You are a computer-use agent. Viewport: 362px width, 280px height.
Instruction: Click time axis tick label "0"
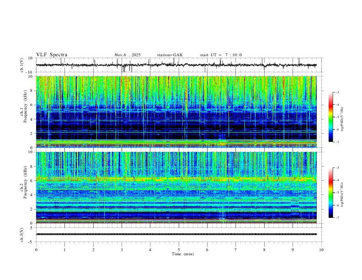[36, 250]
